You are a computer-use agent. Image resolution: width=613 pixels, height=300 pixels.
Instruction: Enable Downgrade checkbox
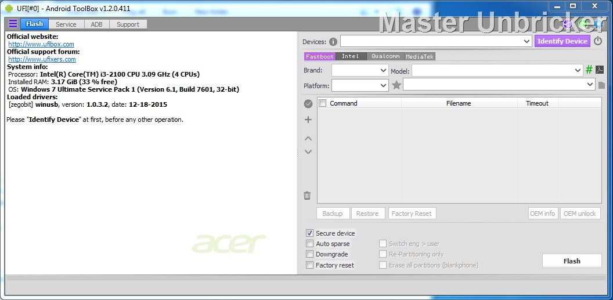309,254
